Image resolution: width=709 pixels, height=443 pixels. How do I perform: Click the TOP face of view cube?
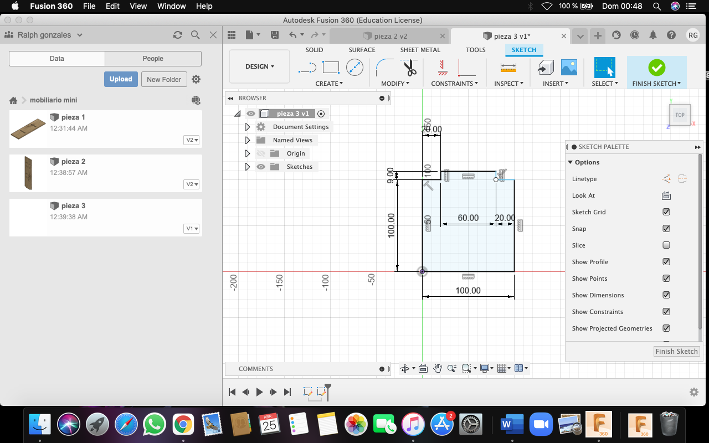[680, 115]
